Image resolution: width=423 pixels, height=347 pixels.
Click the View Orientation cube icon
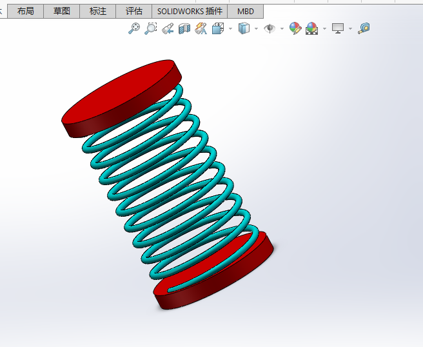[218, 28]
